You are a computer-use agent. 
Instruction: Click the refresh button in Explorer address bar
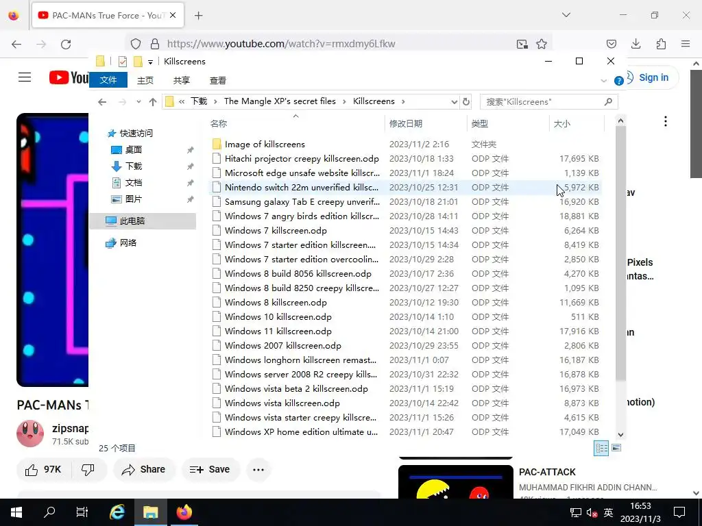(x=466, y=101)
